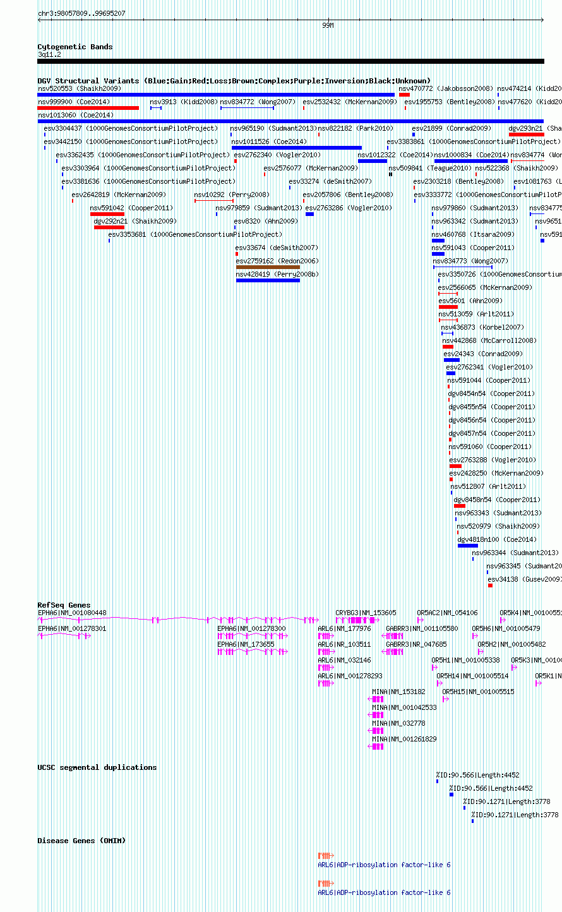Open esv8320 (Ahn2009) variant
Viewport: 562px width, 912px height.
coord(266,221)
